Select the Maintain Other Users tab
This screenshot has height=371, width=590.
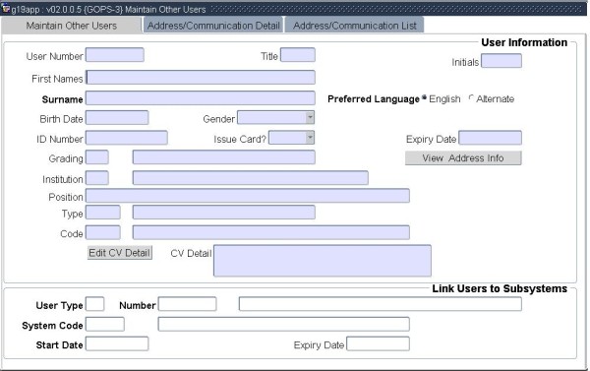[x=72, y=26]
